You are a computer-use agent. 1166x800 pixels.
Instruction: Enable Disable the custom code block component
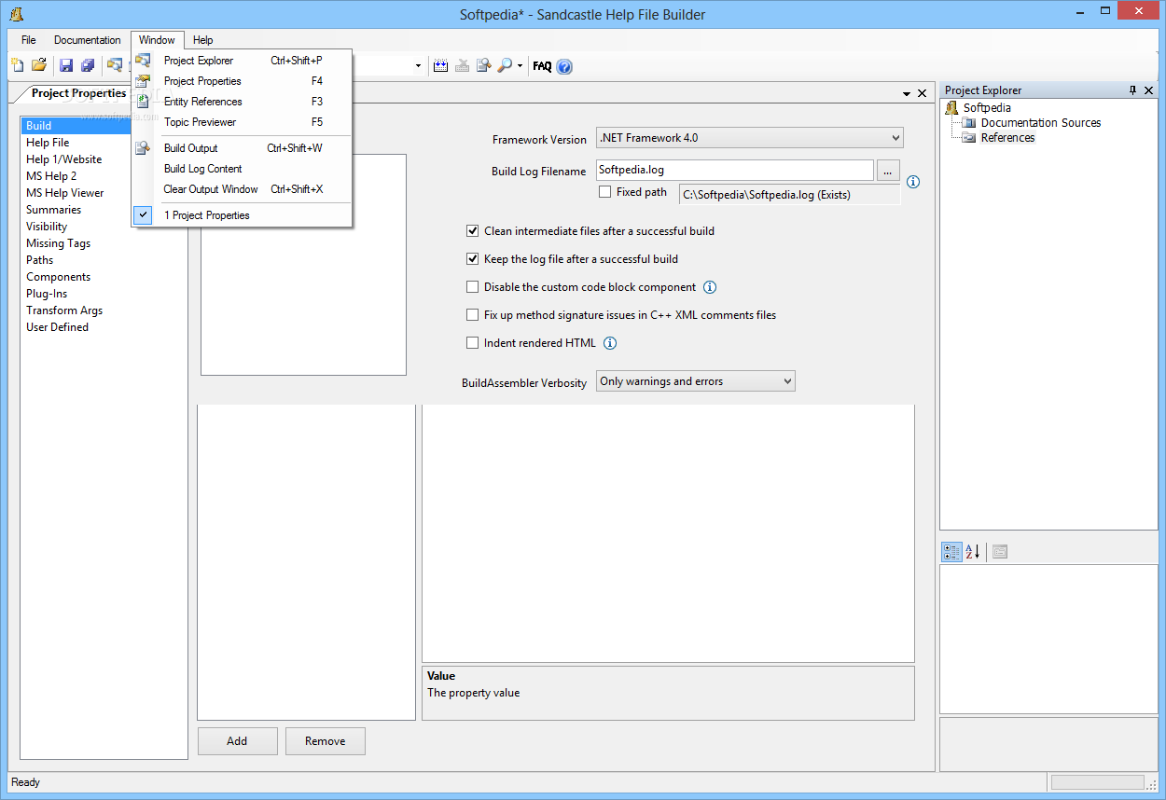(x=472, y=287)
